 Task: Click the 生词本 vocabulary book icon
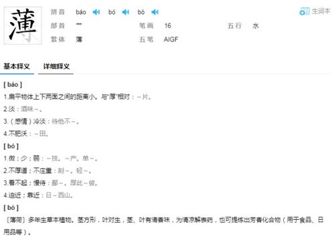coord(305,11)
